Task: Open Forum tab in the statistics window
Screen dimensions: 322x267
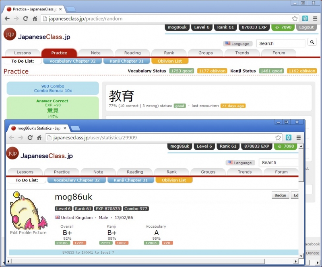Action: click(281, 172)
